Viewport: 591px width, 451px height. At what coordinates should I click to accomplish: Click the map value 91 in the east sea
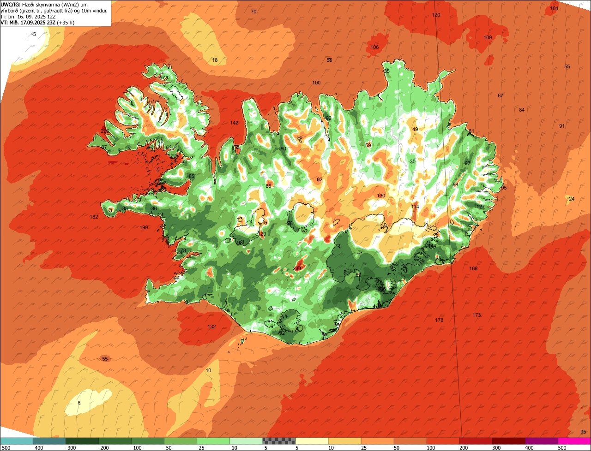(x=562, y=126)
